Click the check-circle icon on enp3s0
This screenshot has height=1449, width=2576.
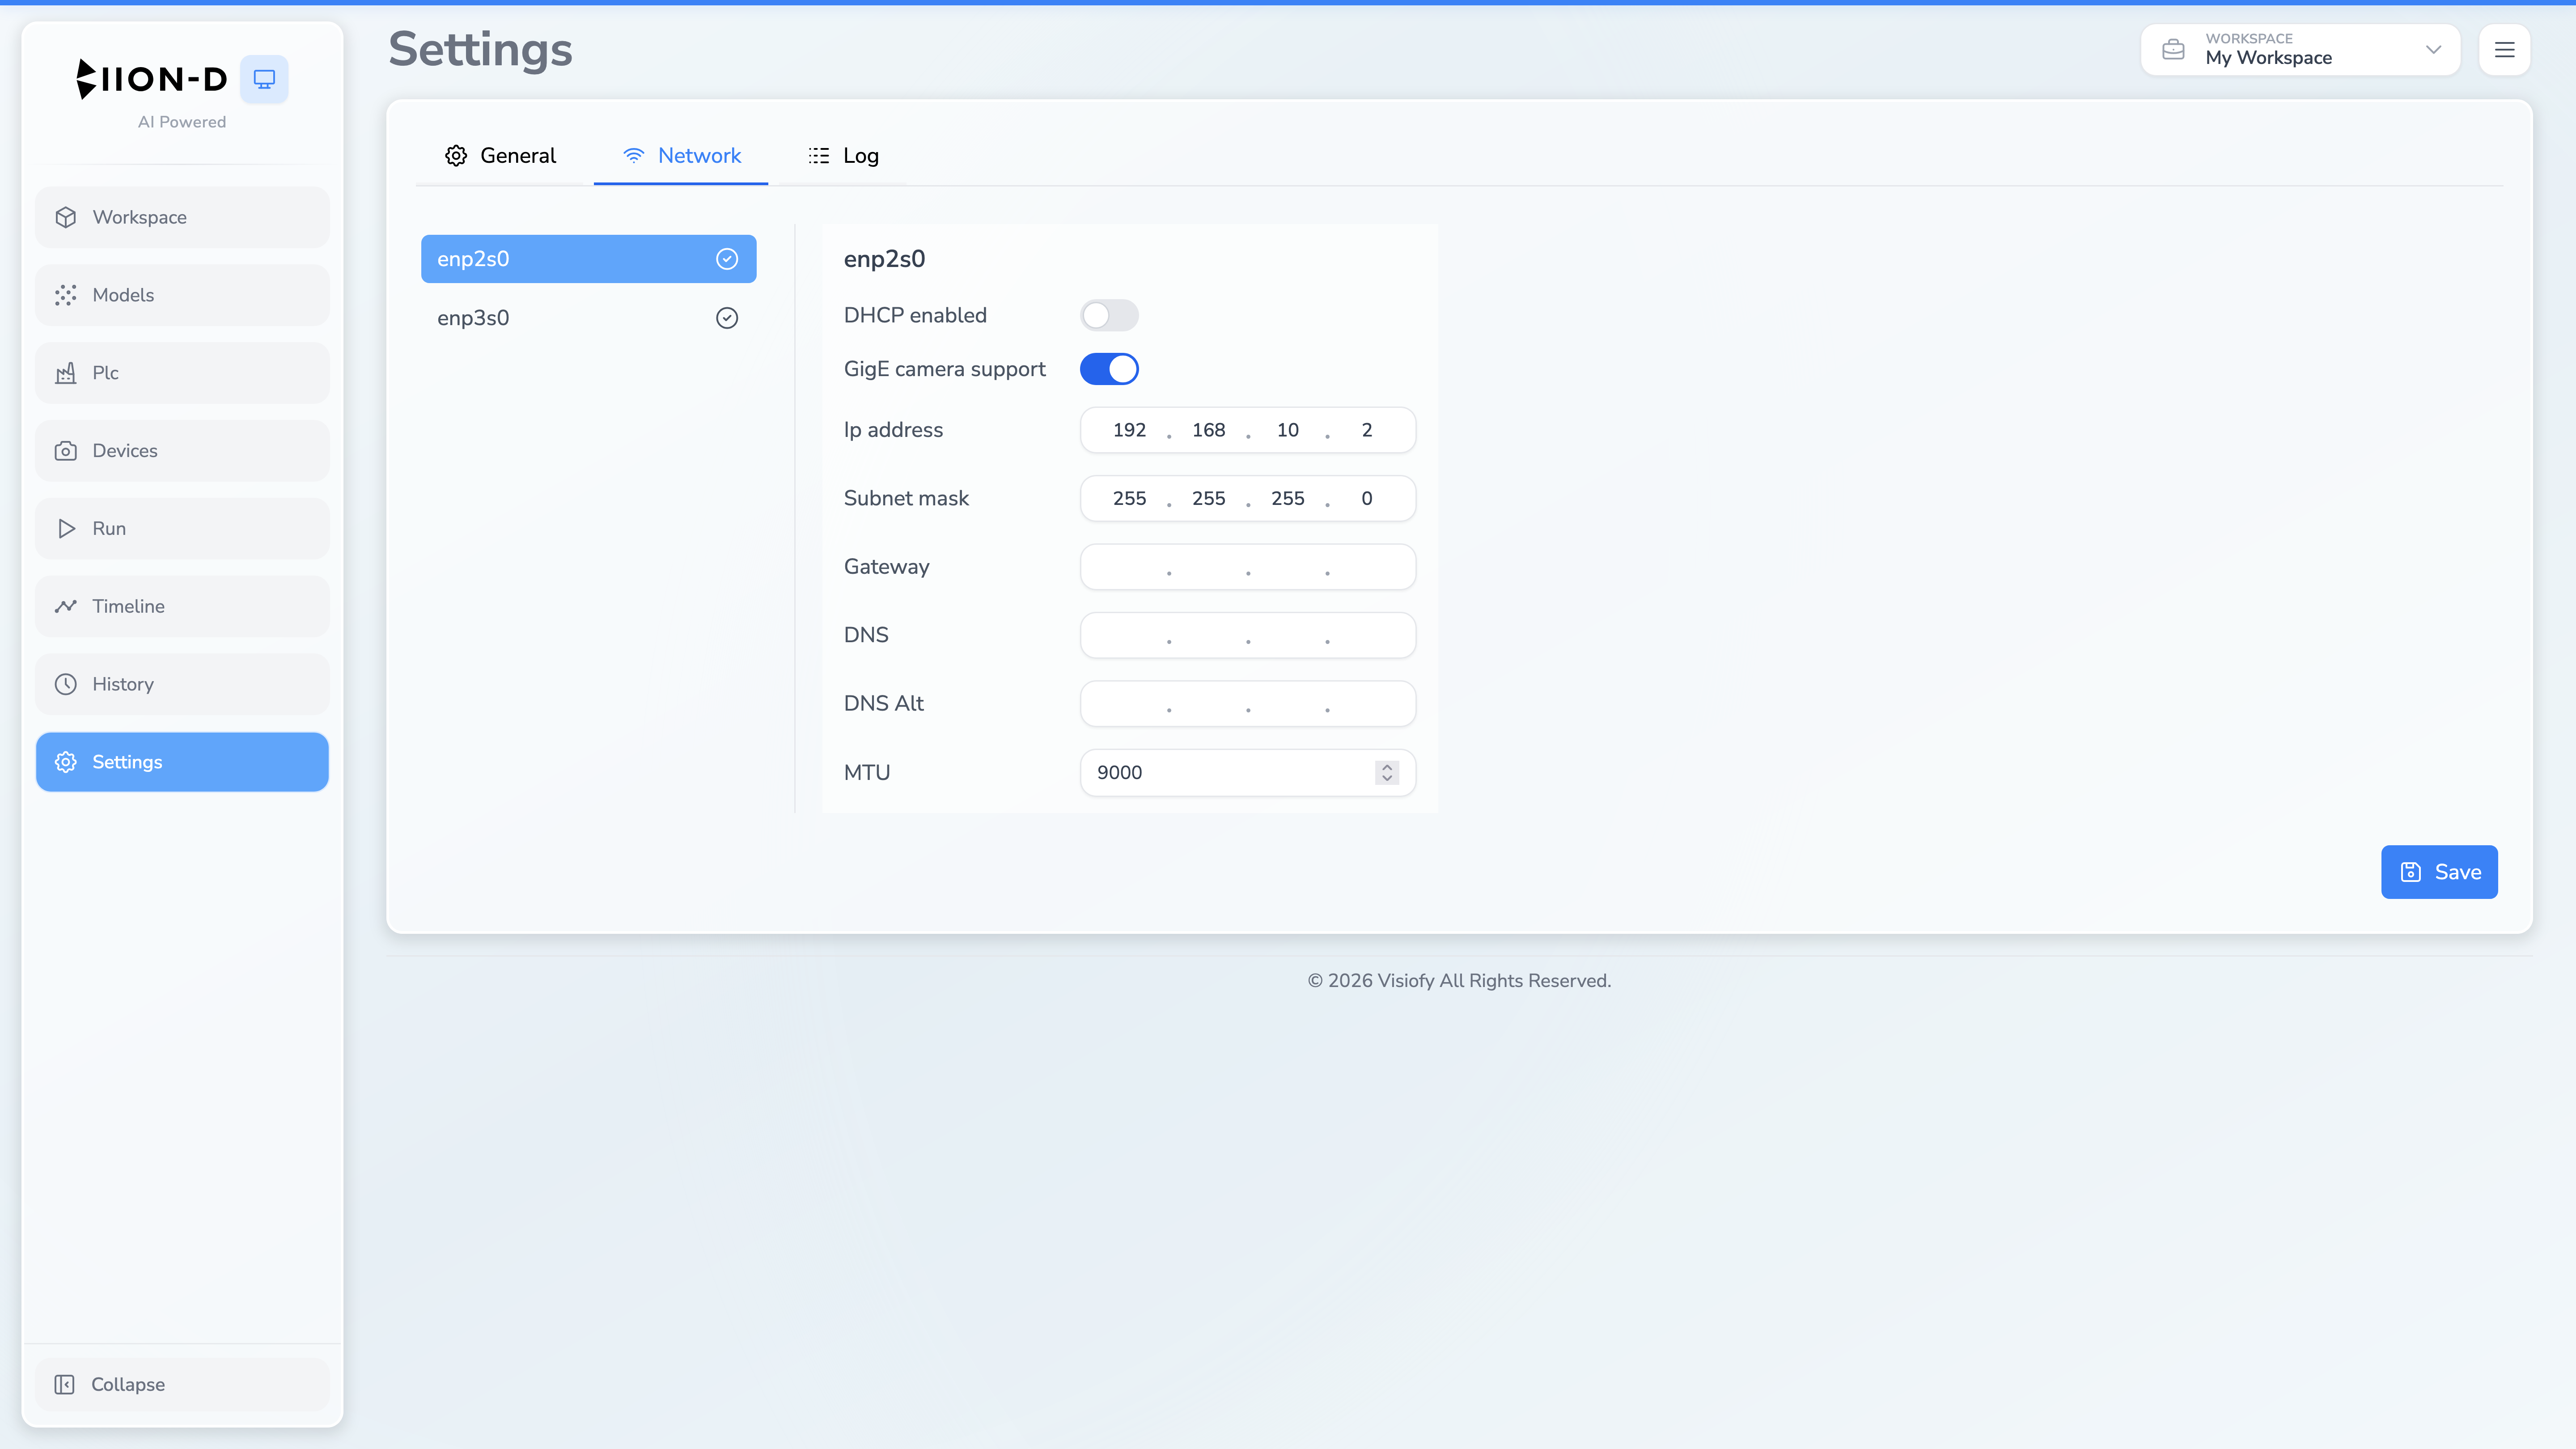727,318
